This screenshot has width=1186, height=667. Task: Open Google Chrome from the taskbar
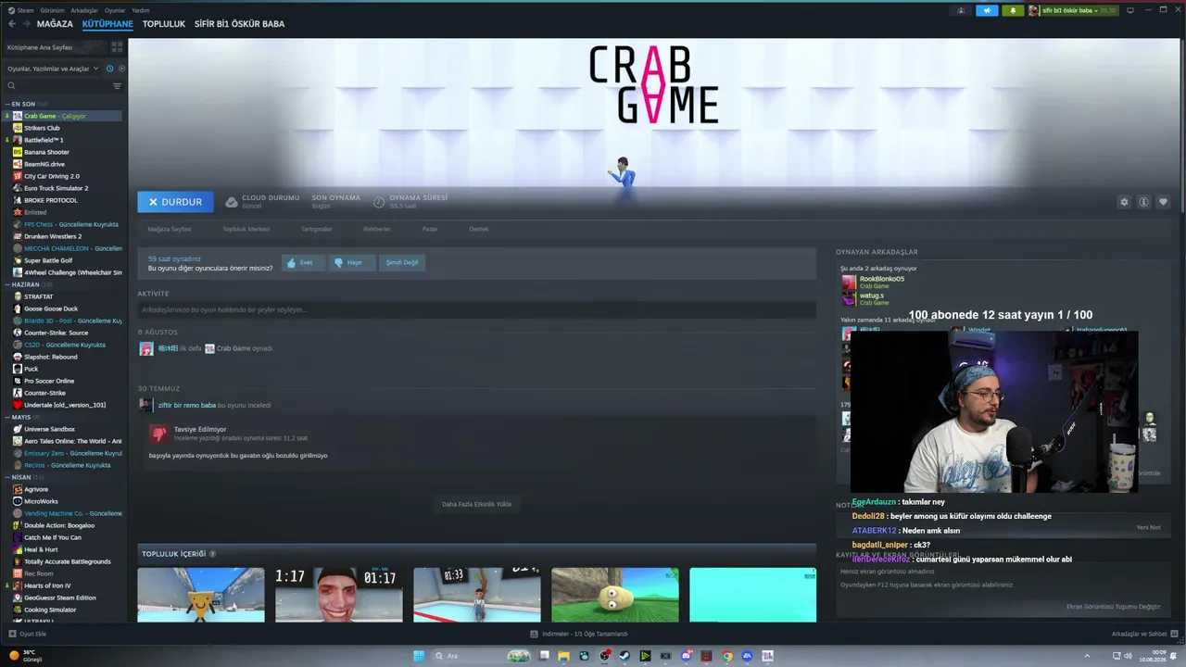(727, 656)
